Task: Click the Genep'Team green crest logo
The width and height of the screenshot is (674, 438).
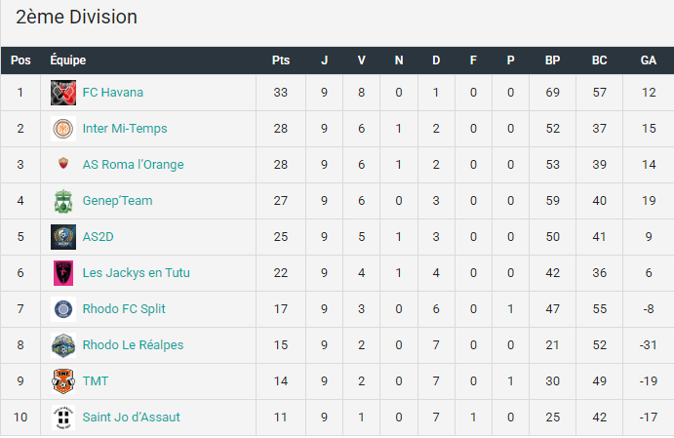Action: point(63,201)
